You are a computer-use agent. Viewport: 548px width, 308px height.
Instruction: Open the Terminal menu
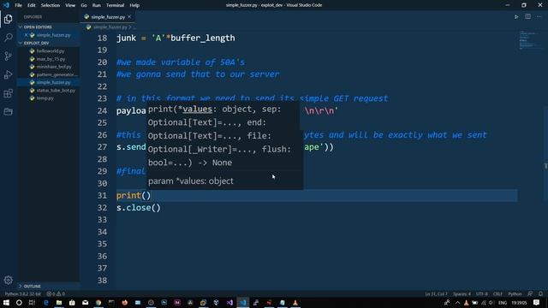point(115,5)
